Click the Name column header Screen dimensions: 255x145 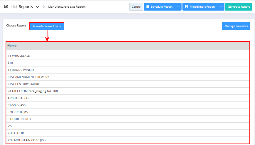click(x=128, y=46)
